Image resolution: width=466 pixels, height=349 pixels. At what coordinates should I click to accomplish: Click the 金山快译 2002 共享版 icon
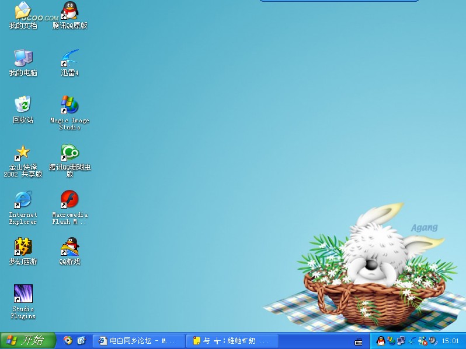pos(23,153)
